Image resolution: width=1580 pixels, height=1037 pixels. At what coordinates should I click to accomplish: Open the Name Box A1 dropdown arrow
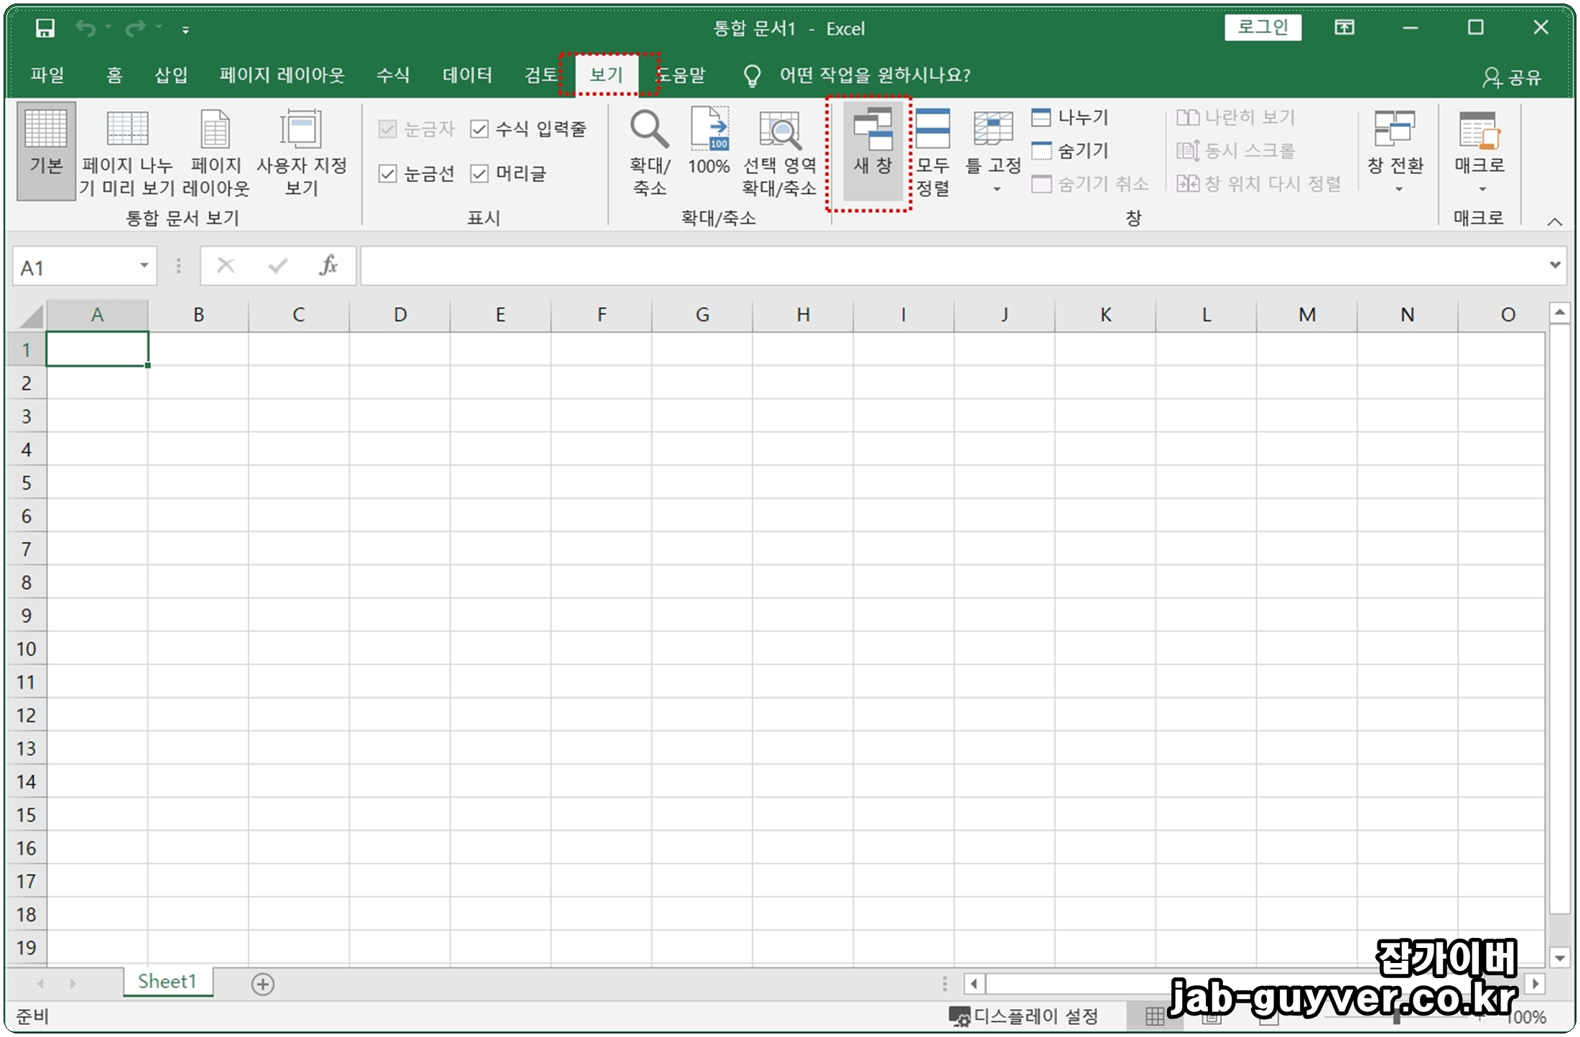pyautogui.click(x=144, y=266)
